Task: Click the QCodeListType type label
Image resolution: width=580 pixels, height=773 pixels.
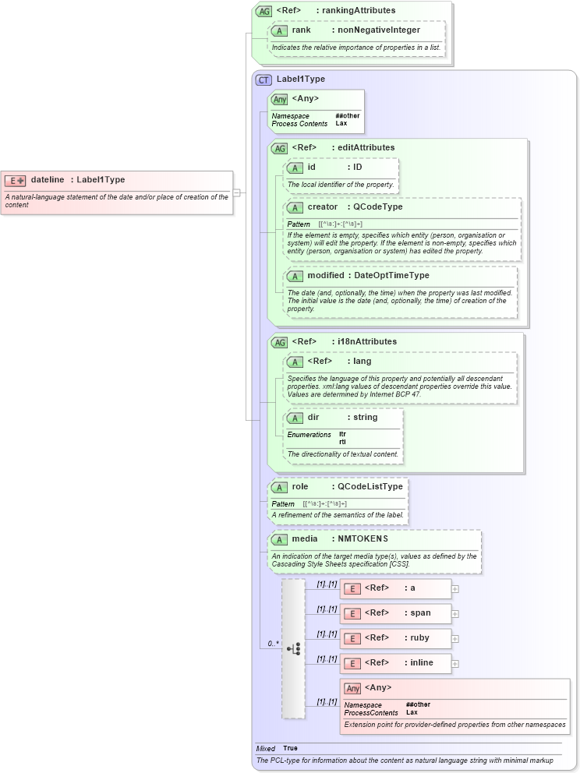Action: pos(370,486)
